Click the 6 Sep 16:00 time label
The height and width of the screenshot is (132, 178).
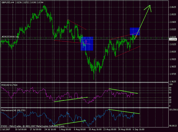(139, 129)
